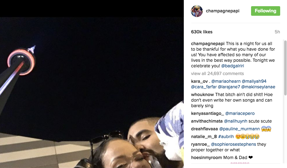Open the 5h post timestamp
The height and width of the screenshot is (168, 287).
pyautogui.click(x=277, y=32)
